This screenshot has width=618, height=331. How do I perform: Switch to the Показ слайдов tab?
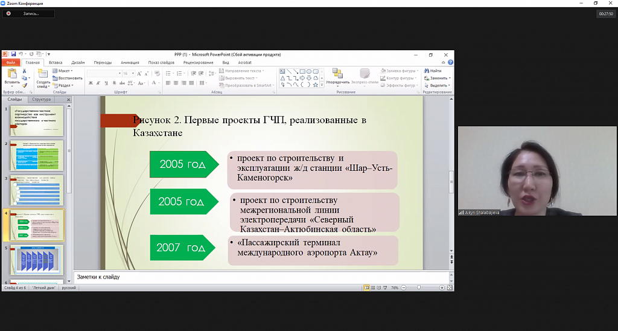(161, 62)
